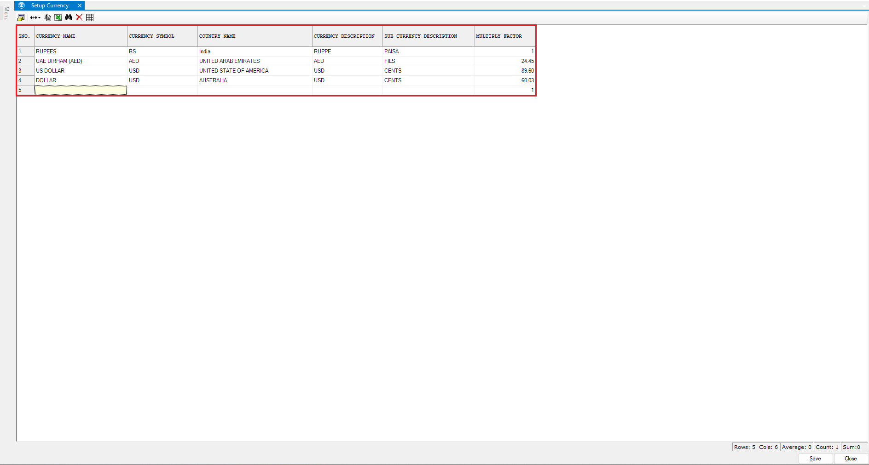Close the Setup Currency tab
The height and width of the screenshot is (465, 869).
(80, 6)
